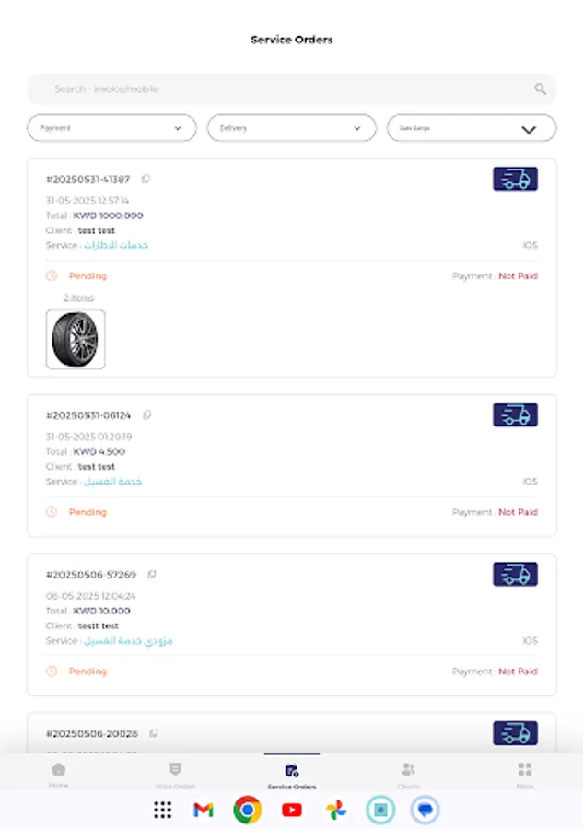Open the Payment filter dropdown
583x829 pixels.
111,128
